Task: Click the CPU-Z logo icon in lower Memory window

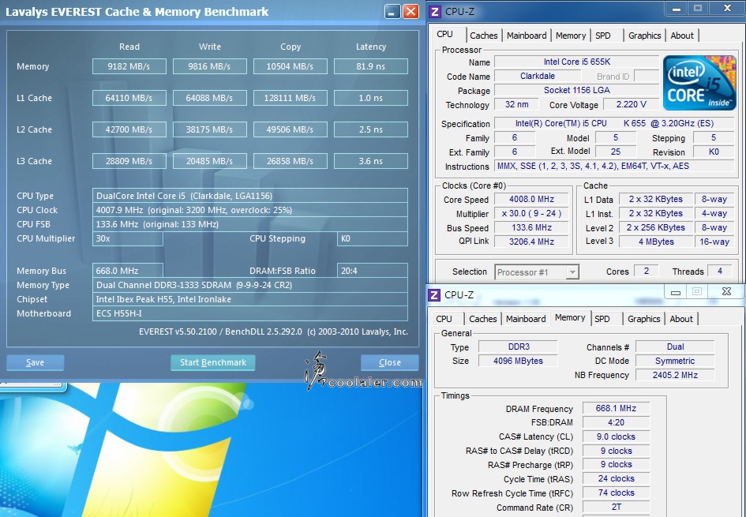Action: tap(434, 295)
